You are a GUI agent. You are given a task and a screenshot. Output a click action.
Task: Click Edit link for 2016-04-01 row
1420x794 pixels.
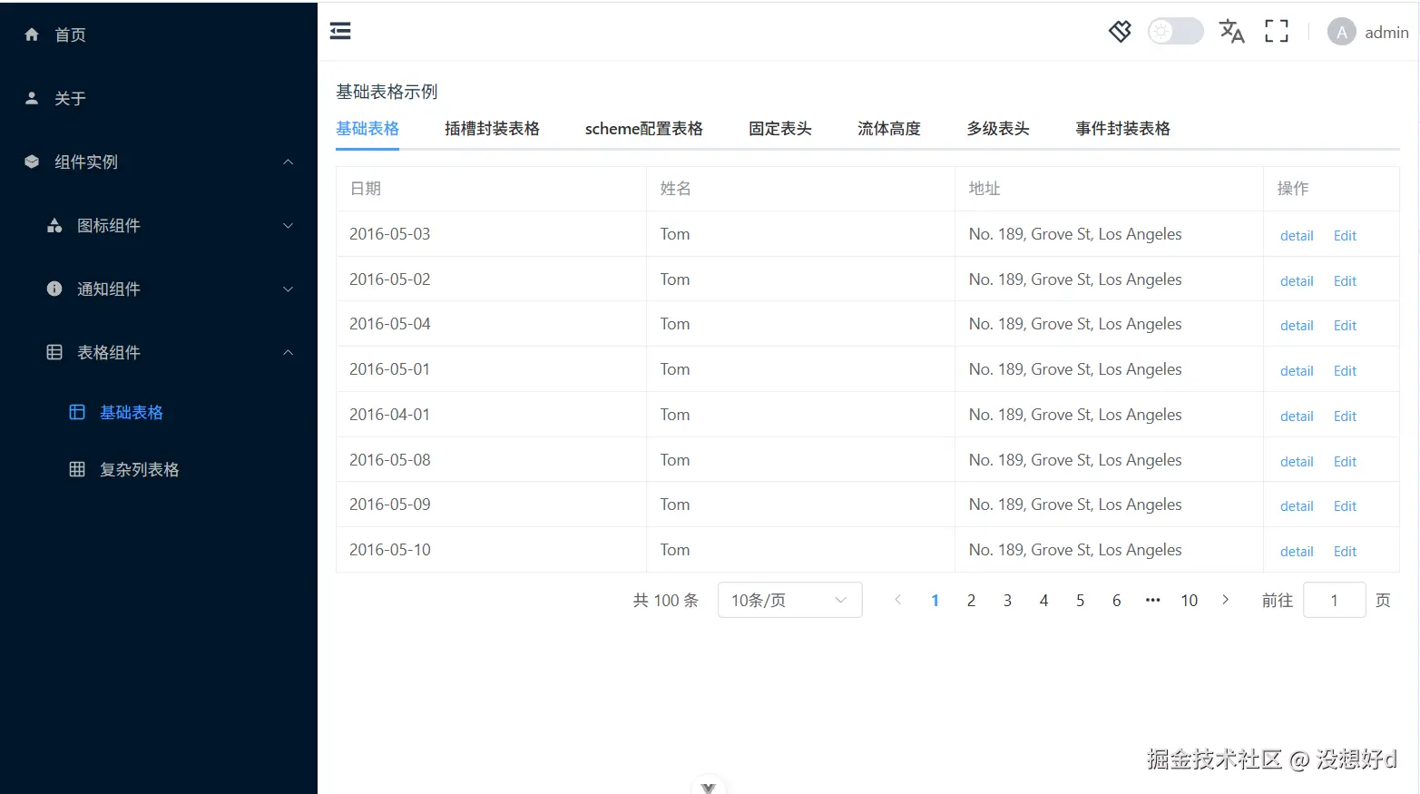tap(1345, 417)
